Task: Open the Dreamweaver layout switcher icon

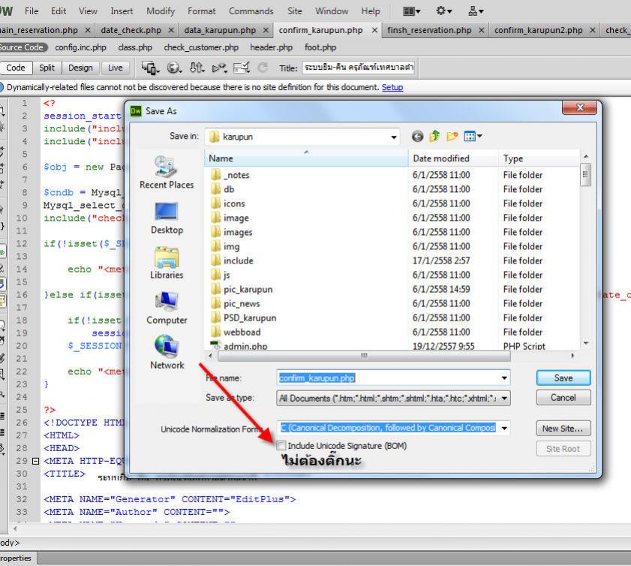Action: point(411,11)
